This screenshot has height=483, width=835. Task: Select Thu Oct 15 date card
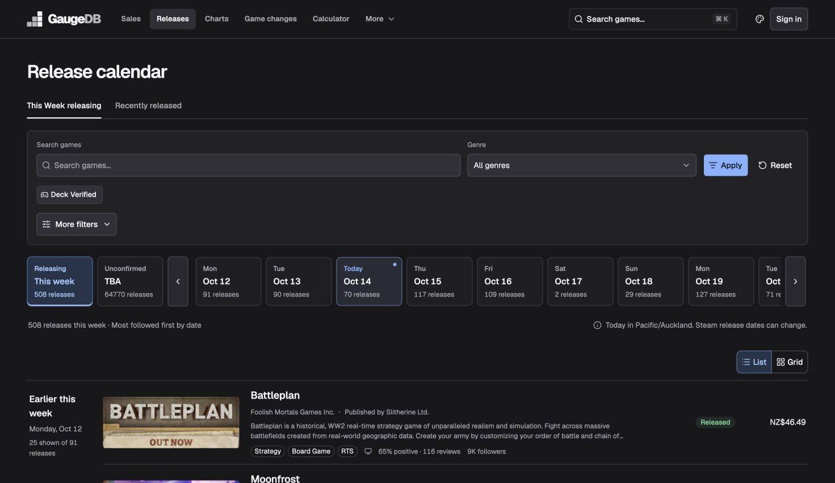[x=439, y=281]
